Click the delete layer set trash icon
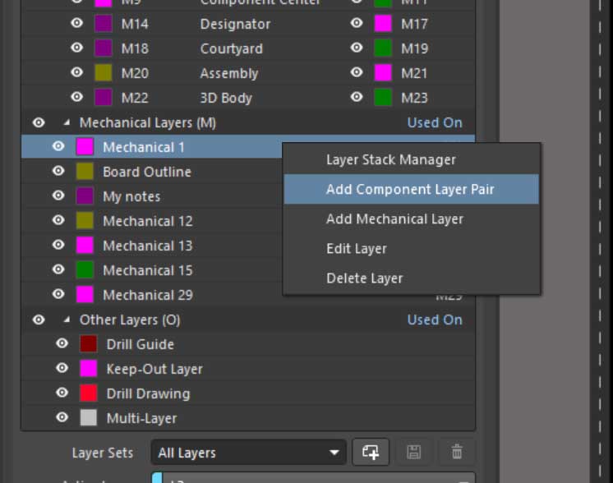The image size is (613, 483). coord(457,452)
